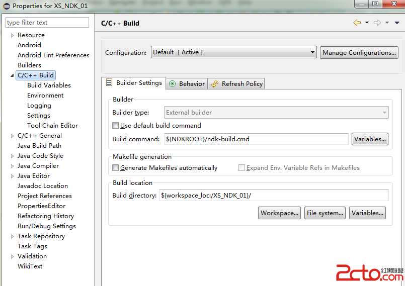Select Refactoring History
This screenshot has height=286, width=405.
[x=46, y=216]
